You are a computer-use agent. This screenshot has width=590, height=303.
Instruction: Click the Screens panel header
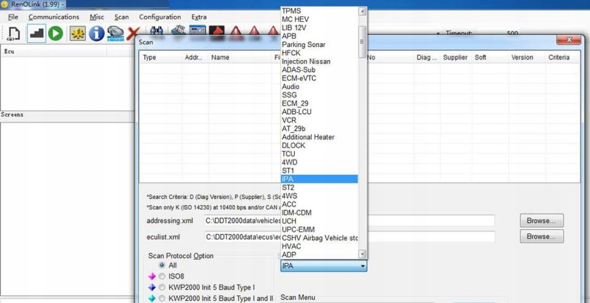point(68,115)
